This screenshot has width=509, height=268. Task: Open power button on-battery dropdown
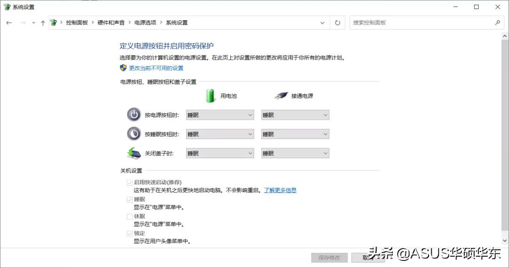220,115
